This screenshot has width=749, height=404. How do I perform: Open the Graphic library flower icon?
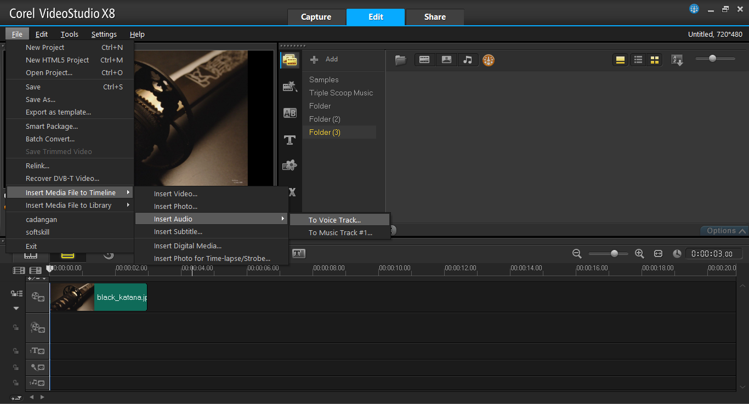click(x=290, y=166)
